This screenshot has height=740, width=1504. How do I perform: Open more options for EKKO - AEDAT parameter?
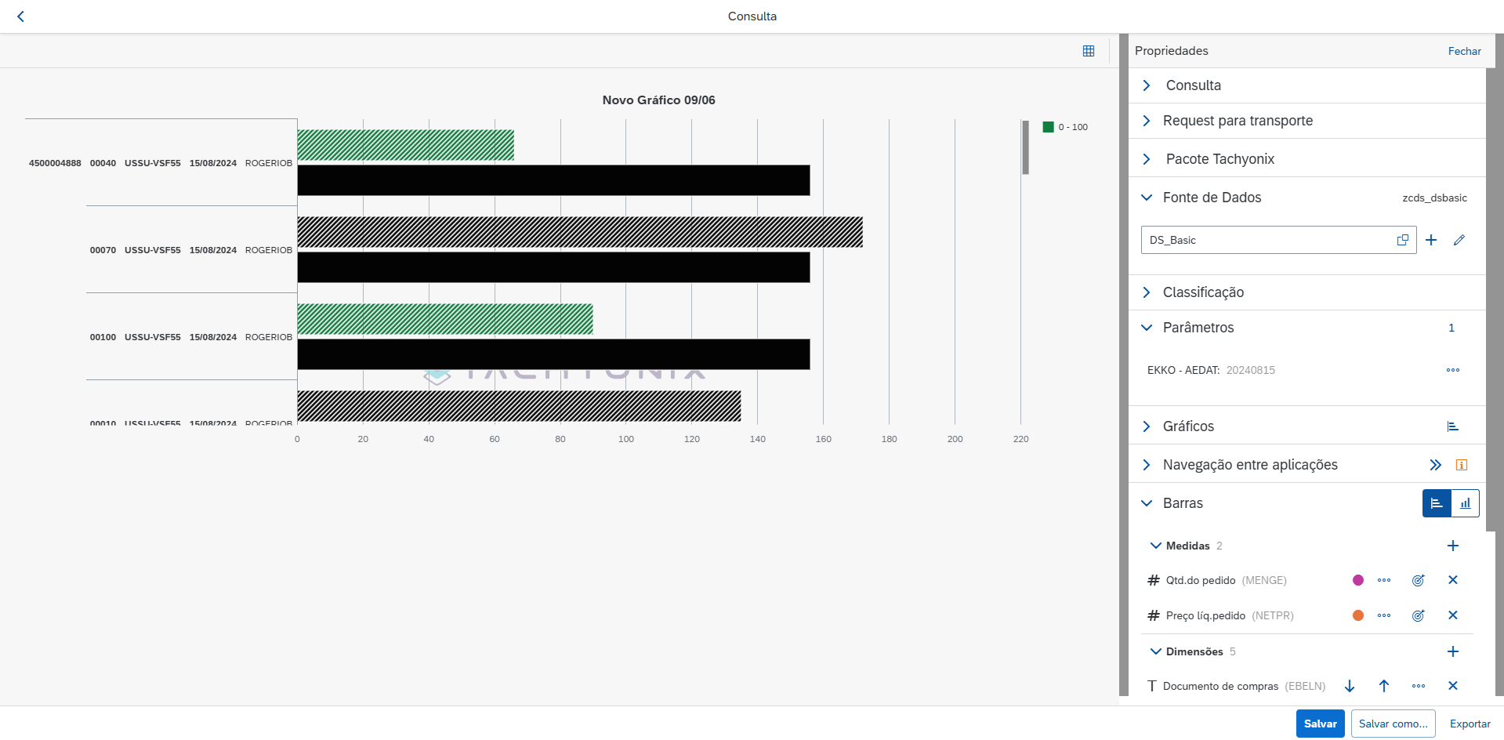pyautogui.click(x=1452, y=370)
